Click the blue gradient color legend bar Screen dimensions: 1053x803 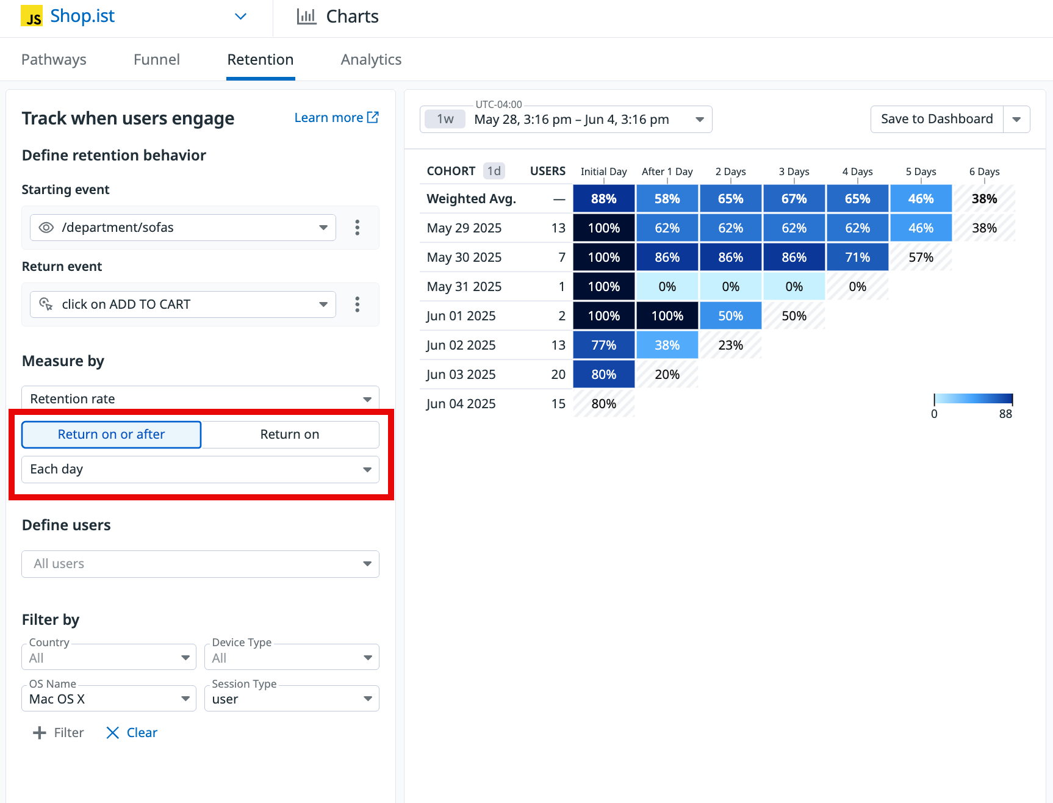pos(973,399)
